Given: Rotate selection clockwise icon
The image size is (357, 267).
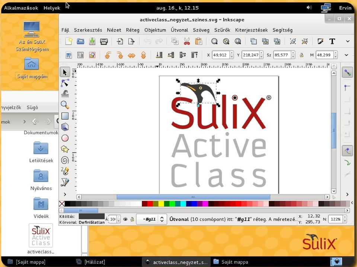Looking at the screenshot, I should coord(120,55).
